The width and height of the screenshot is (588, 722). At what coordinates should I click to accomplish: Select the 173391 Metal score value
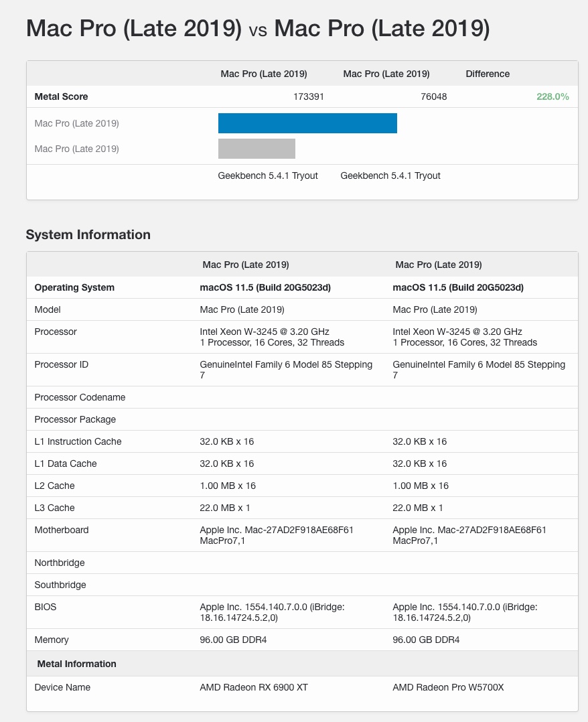point(309,96)
